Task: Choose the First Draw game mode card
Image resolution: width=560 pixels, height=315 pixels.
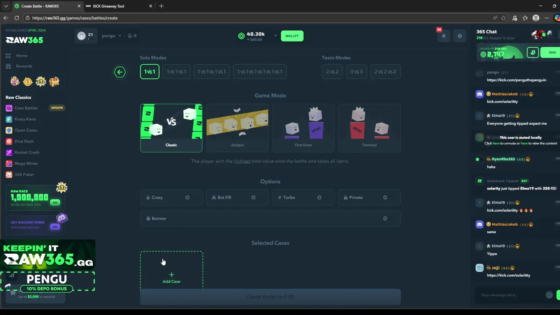Action: point(303,128)
